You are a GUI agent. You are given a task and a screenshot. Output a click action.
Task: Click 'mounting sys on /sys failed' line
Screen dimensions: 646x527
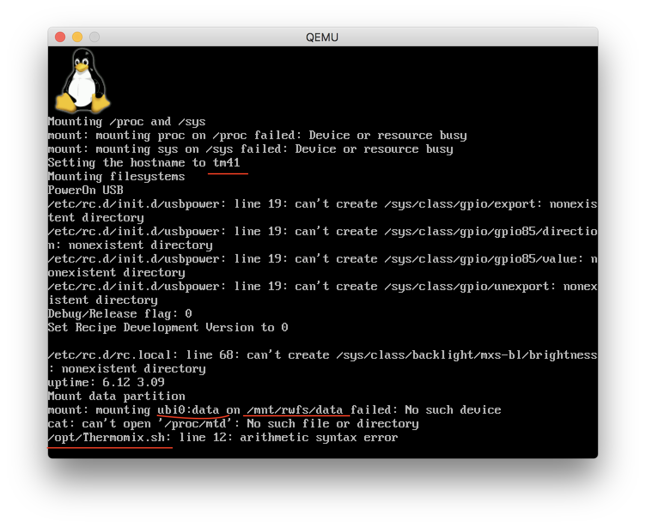pyautogui.click(x=250, y=149)
